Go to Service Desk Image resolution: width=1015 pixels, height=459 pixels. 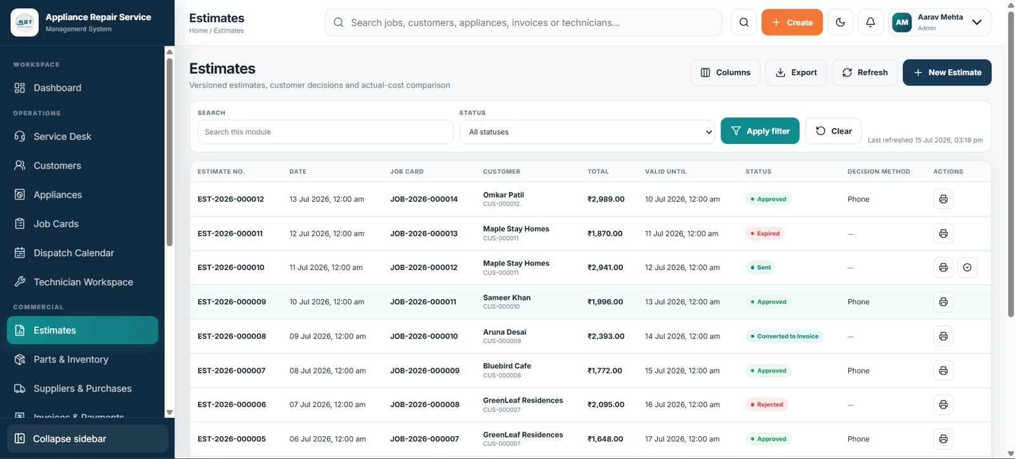82,136
